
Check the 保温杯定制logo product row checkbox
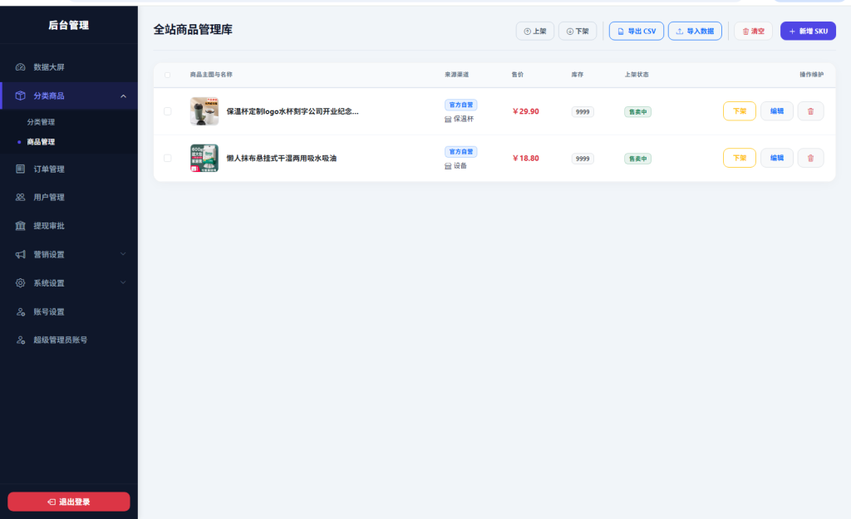[167, 111]
